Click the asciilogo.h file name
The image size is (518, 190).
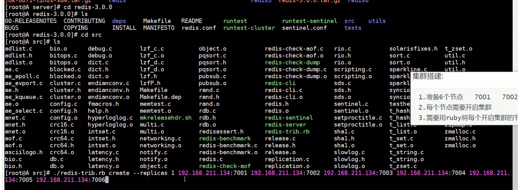coord(24,152)
